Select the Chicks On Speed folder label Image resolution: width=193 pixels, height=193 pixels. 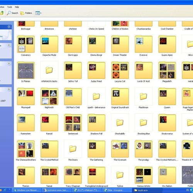96,29
